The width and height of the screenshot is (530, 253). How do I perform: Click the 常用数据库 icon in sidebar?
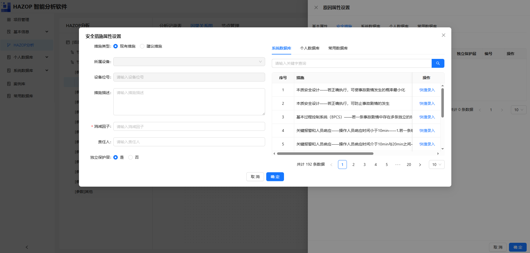pos(9,96)
